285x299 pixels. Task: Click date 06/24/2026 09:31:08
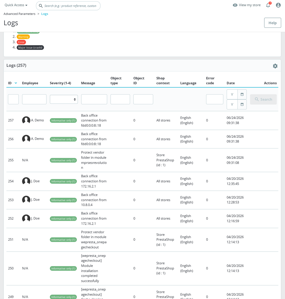click(235, 160)
